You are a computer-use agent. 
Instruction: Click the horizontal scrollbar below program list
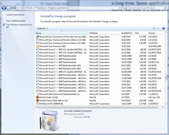point(98,106)
